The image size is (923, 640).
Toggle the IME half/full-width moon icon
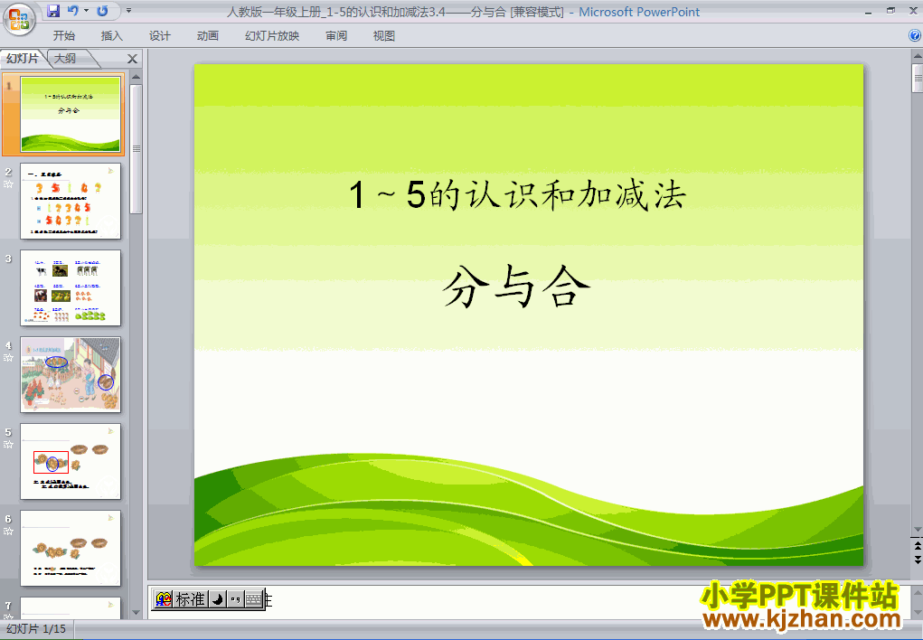217,599
